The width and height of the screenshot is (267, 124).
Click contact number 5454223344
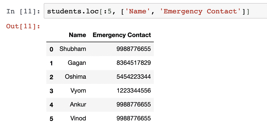coord(134,77)
